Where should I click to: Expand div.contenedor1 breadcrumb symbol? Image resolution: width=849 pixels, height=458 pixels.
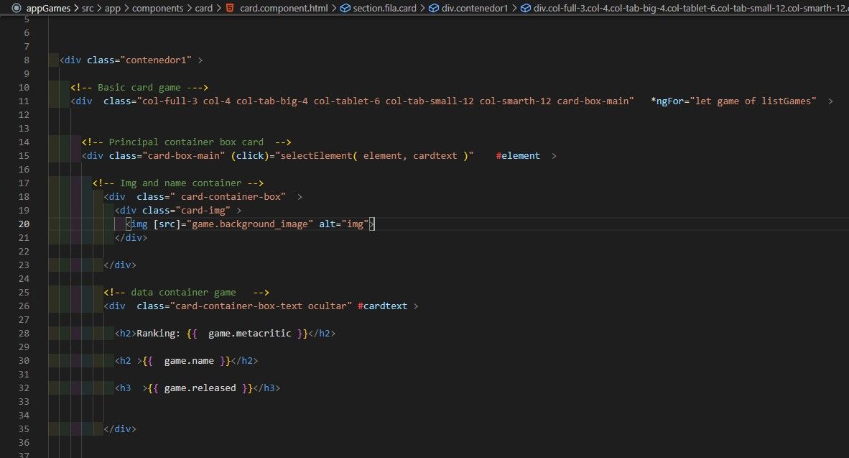click(475, 8)
